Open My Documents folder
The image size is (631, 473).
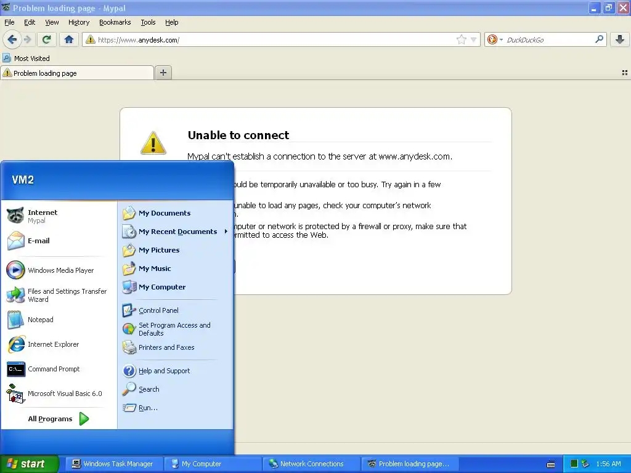tap(176, 213)
